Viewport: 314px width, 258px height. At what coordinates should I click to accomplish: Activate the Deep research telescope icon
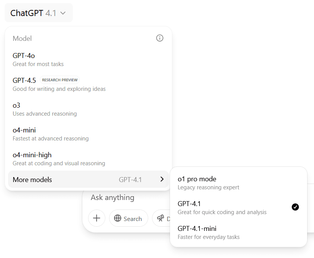click(x=161, y=218)
